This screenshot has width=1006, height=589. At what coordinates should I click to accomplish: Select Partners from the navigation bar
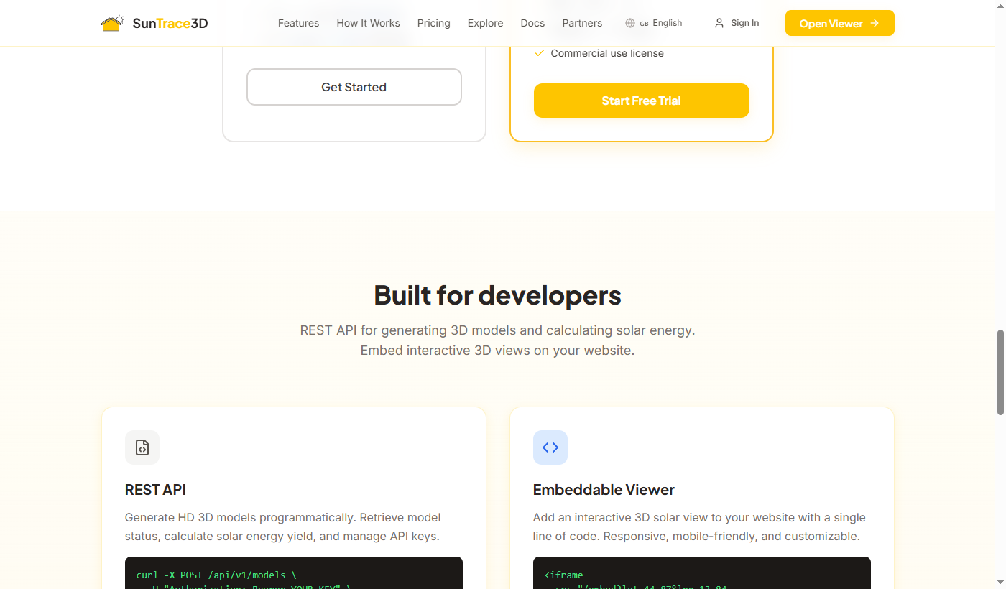pyautogui.click(x=582, y=22)
